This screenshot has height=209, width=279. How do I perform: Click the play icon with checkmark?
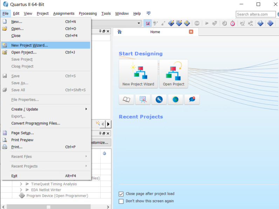tap(215, 23)
